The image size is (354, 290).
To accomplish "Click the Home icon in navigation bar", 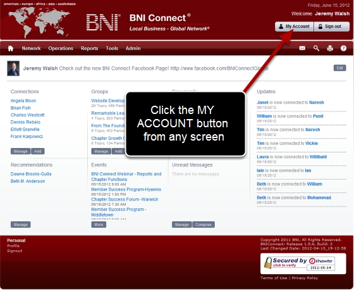I will click(x=10, y=48).
